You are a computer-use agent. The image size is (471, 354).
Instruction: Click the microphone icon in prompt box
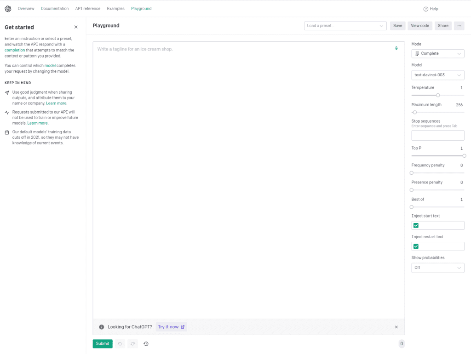[x=396, y=48]
